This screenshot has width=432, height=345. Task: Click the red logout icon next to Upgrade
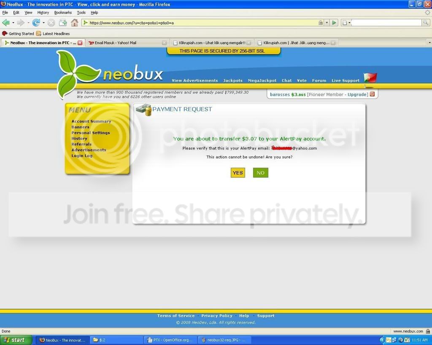[x=372, y=94]
